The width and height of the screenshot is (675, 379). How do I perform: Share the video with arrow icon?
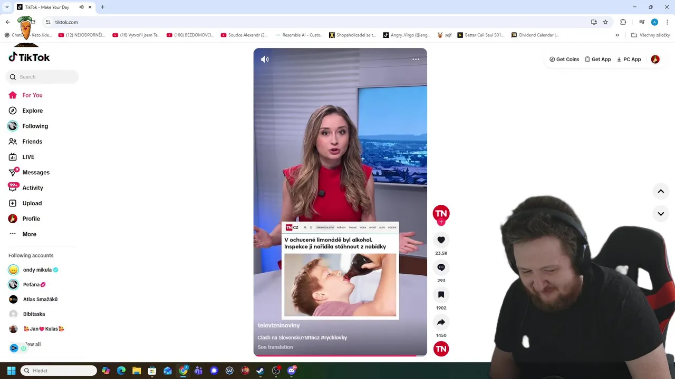coord(441,322)
